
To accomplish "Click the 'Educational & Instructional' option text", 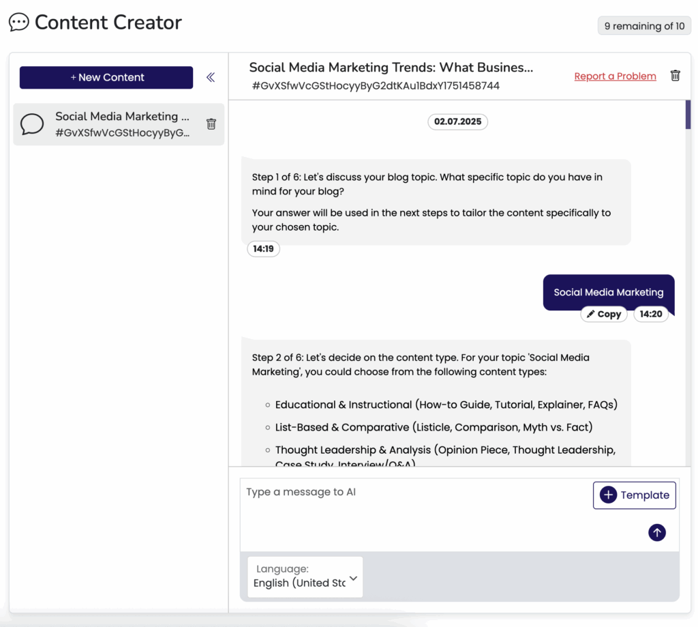I will tap(446, 405).
